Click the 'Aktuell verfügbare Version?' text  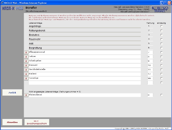tap(135, 12)
